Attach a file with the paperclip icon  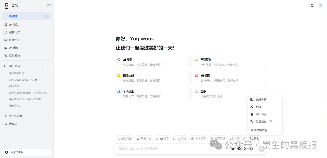coord(233,149)
